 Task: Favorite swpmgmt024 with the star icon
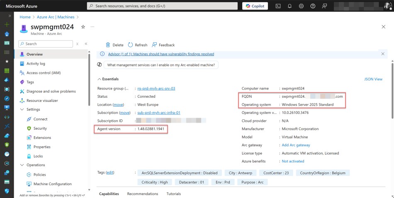tap(83, 27)
